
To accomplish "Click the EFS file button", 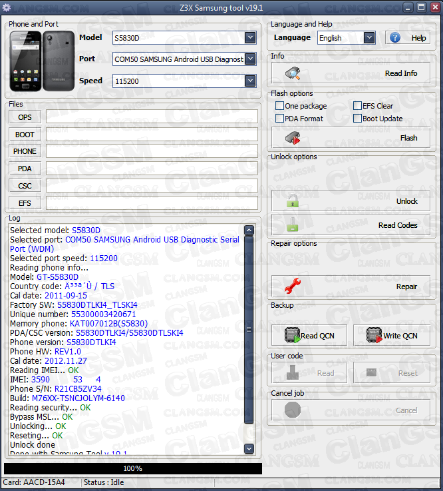I will click(25, 203).
